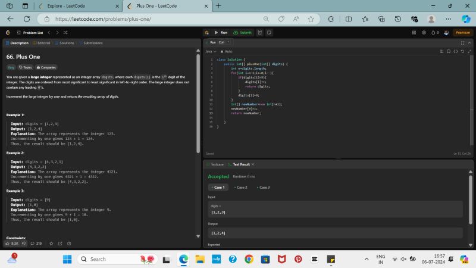
Task: Click the taskbar Search box
Action: click(117, 259)
